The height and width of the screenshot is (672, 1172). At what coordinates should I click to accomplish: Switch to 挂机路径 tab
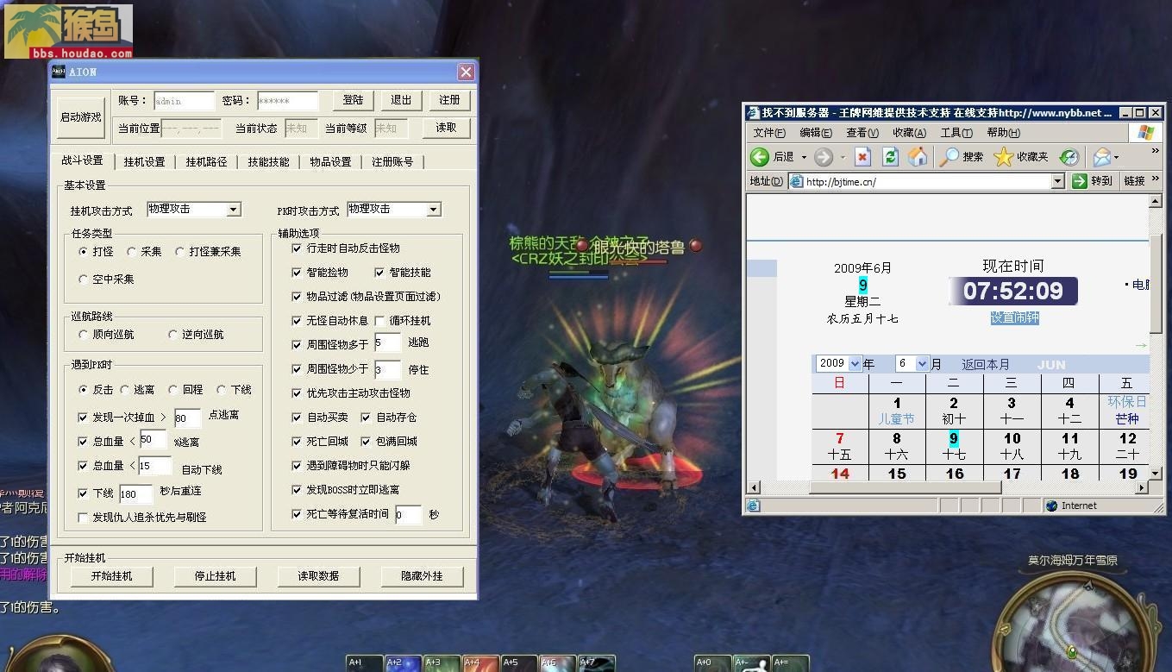pos(206,162)
